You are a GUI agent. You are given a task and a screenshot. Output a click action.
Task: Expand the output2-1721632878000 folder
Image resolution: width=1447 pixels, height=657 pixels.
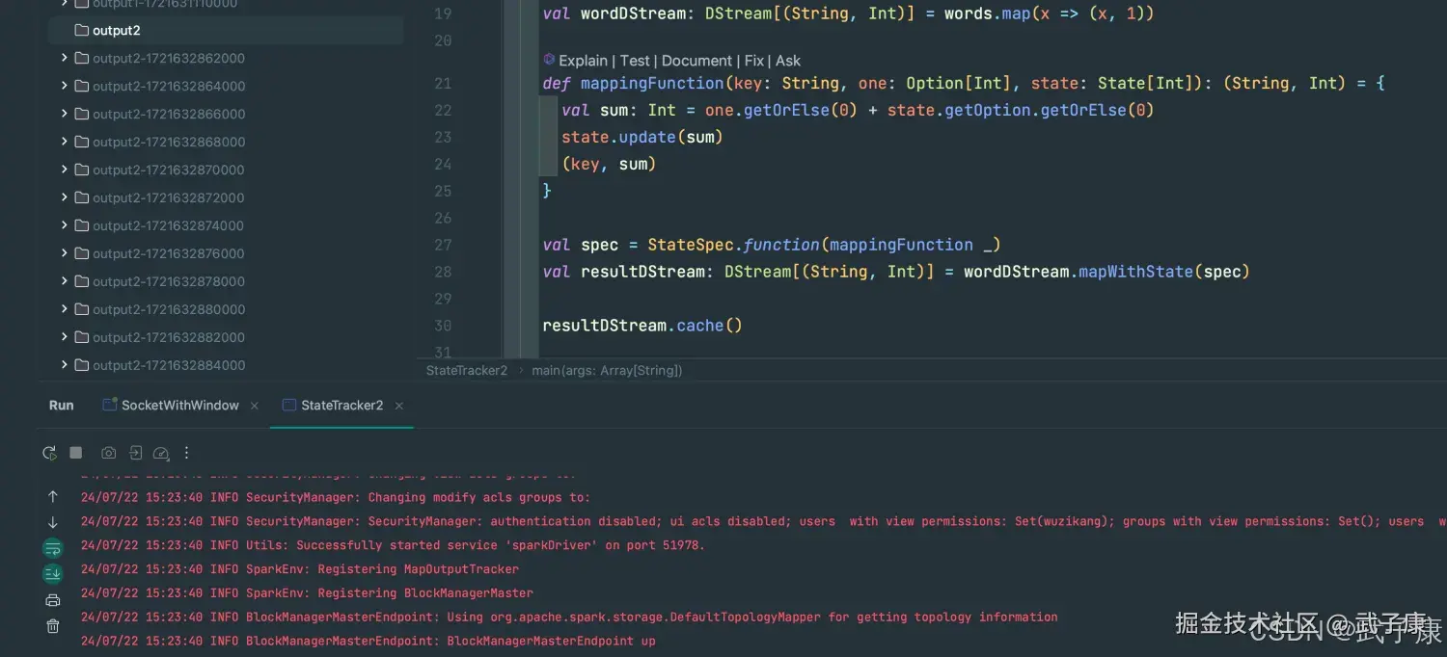tap(65, 281)
